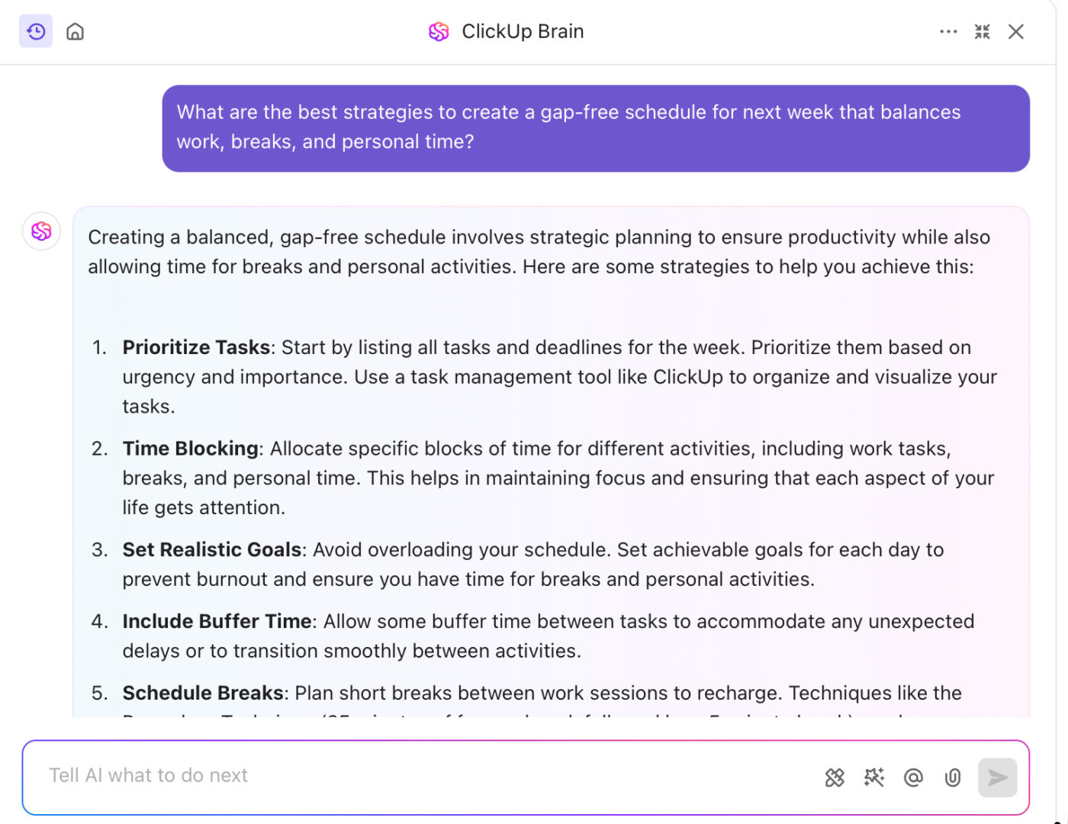The width and height of the screenshot is (1068, 824).
Task: Close the ClickUp Brain panel
Action: pos(1016,31)
